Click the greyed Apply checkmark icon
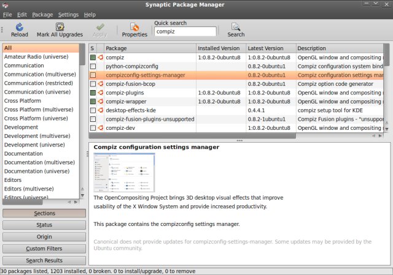The width and height of the screenshot is (393, 275). point(100,27)
